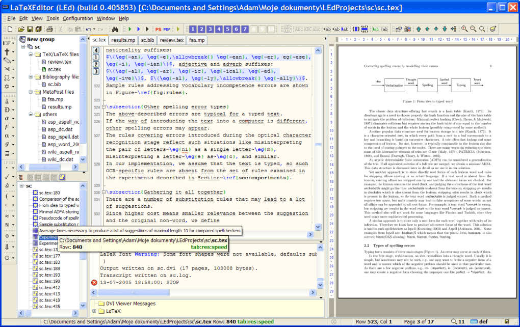
Task: Open the File menu
Action: pos(11,18)
